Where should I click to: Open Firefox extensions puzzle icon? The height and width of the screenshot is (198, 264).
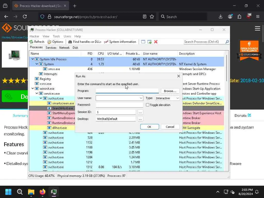(x=239, y=16)
